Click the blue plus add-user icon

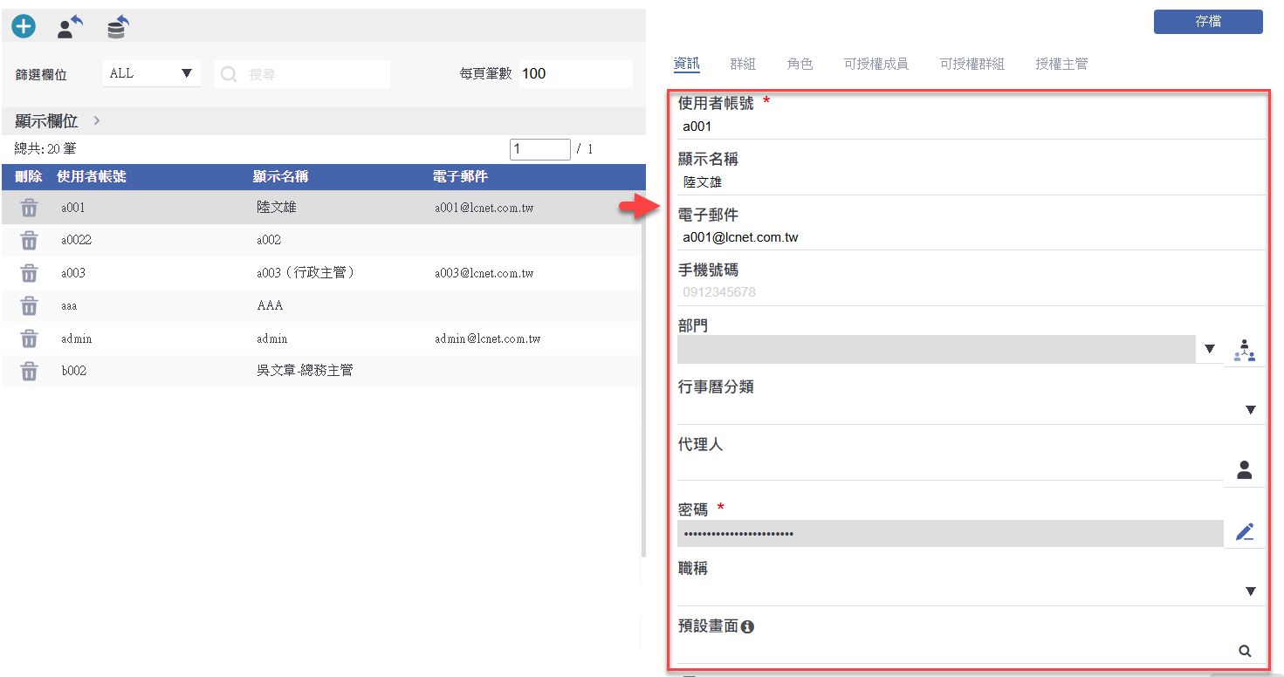[x=24, y=27]
